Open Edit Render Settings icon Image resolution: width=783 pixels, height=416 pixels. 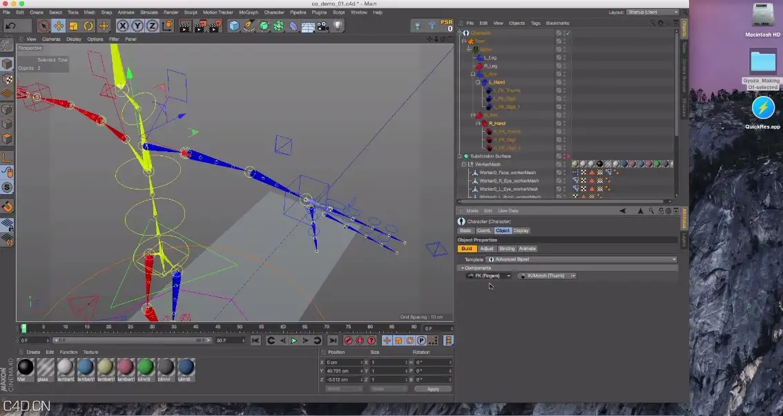(215, 26)
